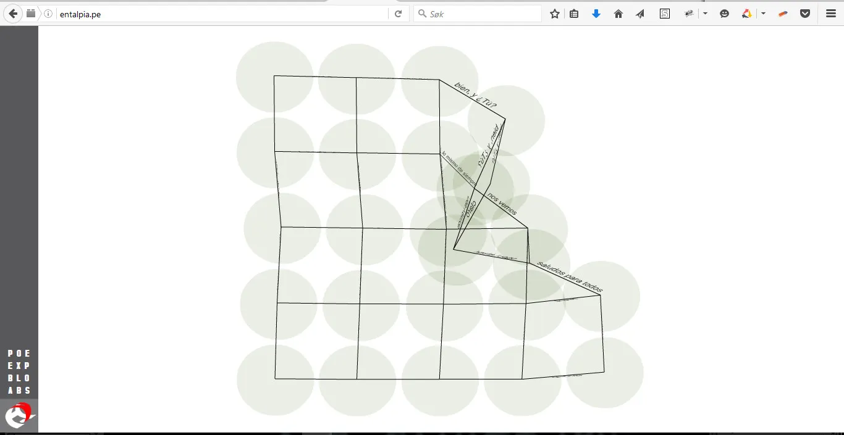Open the hamburger browser menu
Viewport: 844px width, 435px height.
(831, 14)
